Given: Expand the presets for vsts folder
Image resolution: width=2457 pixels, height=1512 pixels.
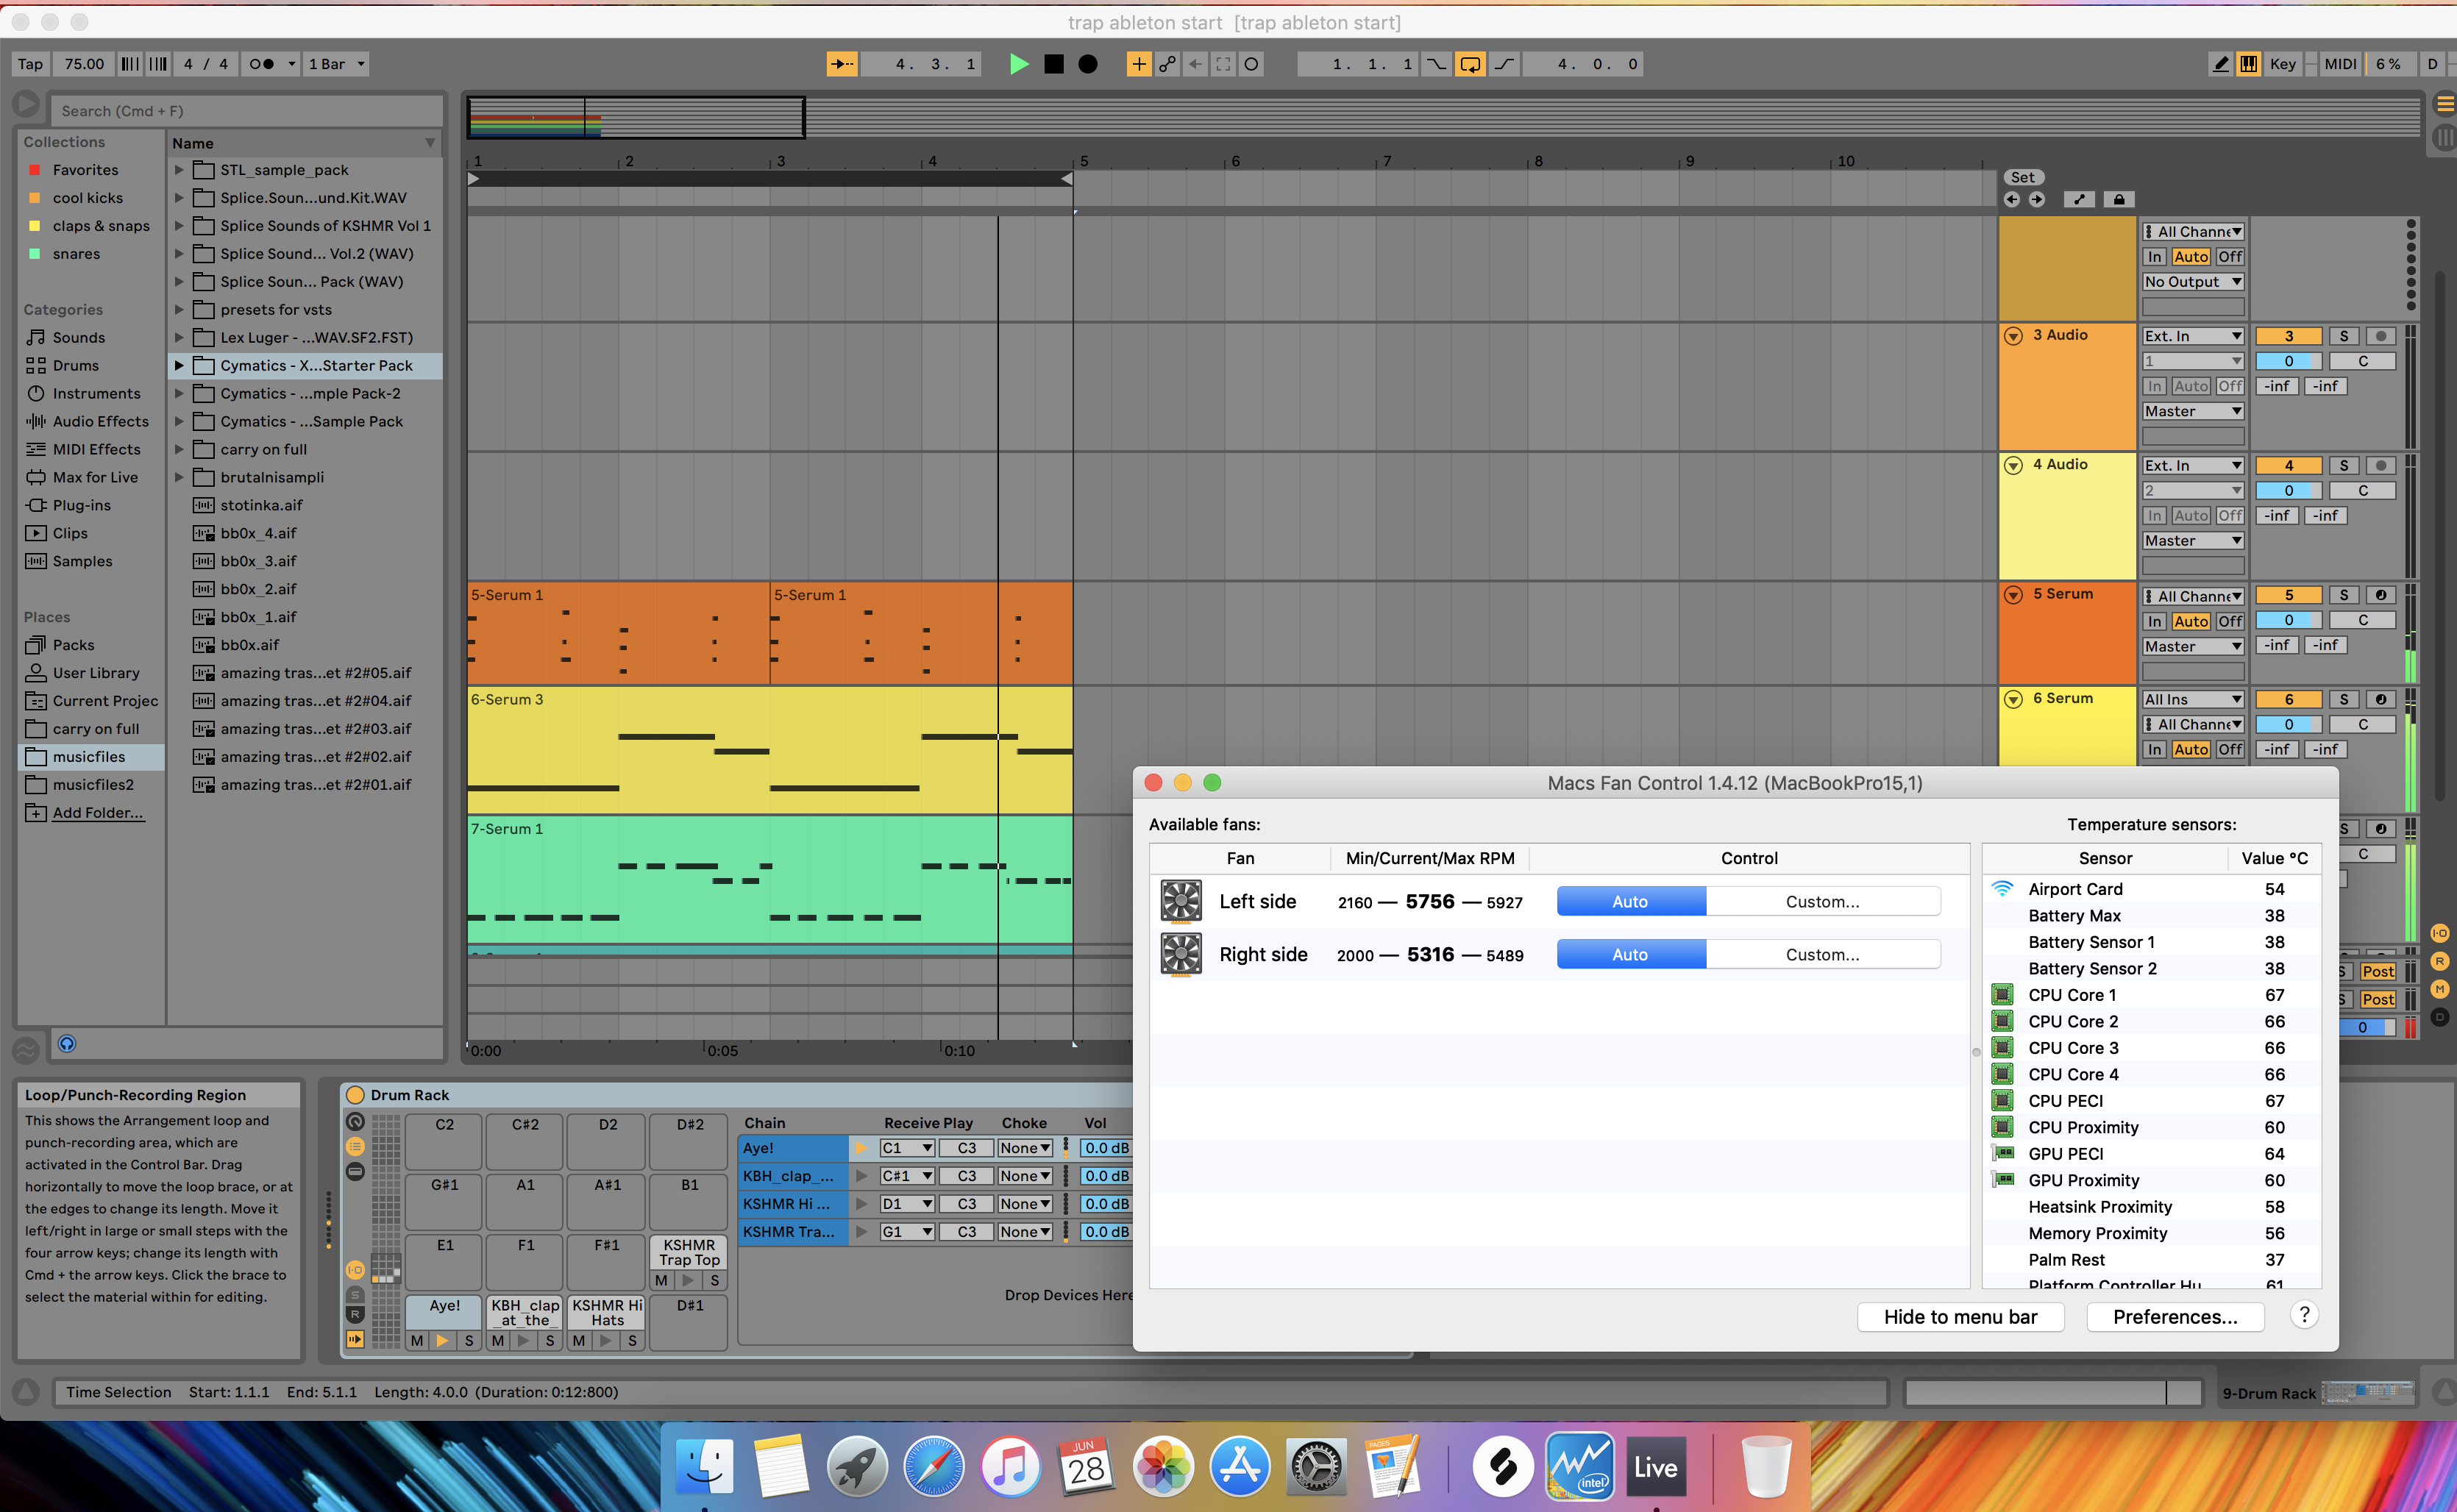Looking at the screenshot, I should (179, 310).
